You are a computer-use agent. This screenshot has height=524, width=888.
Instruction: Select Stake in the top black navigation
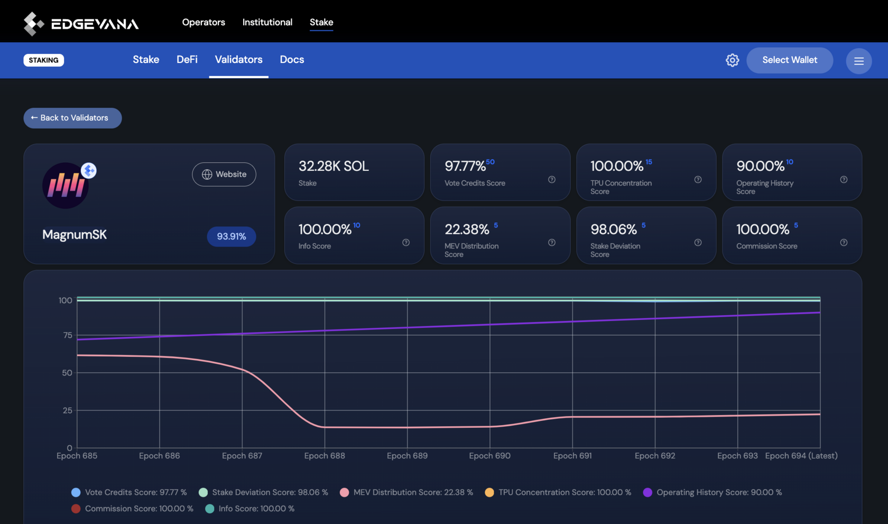click(x=321, y=22)
